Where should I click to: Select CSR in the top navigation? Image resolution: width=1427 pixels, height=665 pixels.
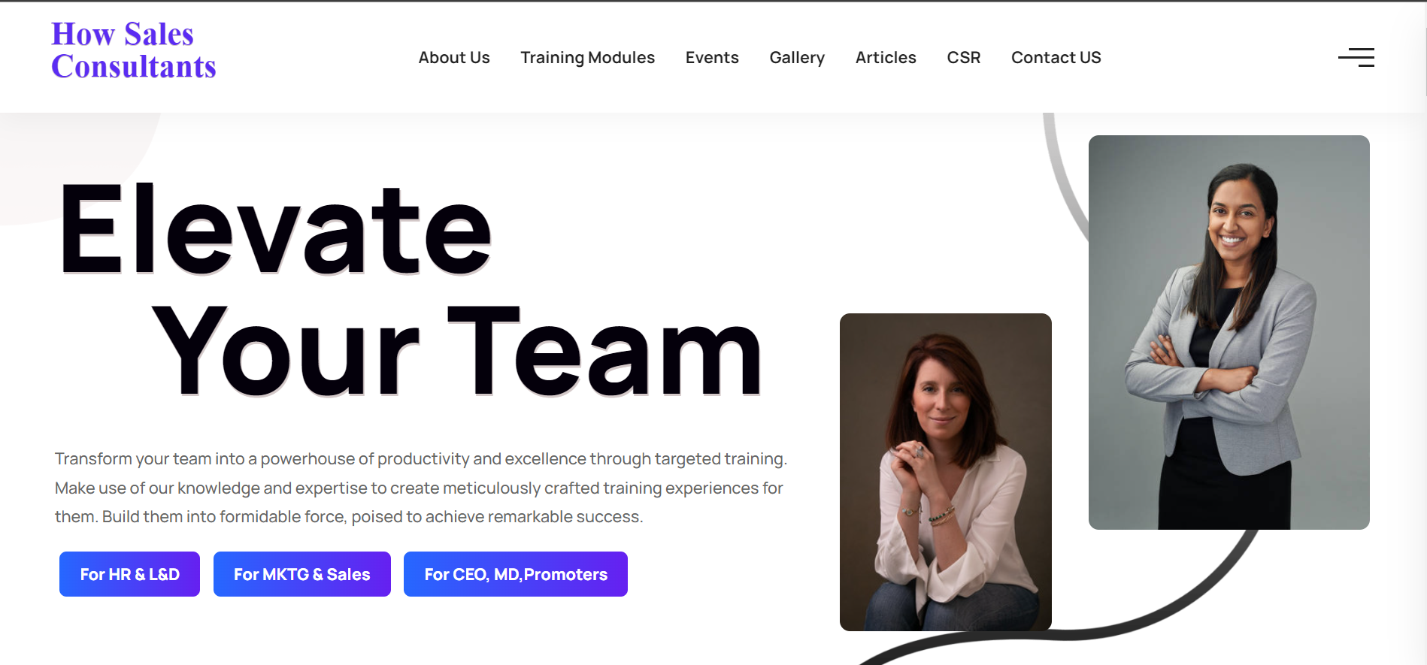coord(964,58)
